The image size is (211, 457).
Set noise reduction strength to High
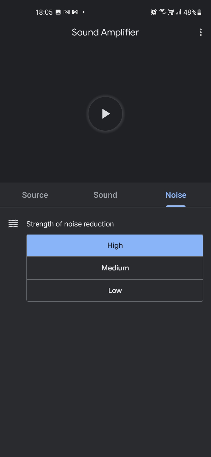(115, 245)
